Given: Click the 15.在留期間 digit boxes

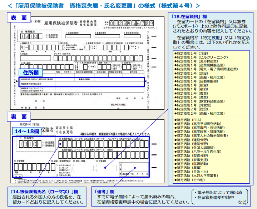Looking at the screenshot, I should (34, 167).
